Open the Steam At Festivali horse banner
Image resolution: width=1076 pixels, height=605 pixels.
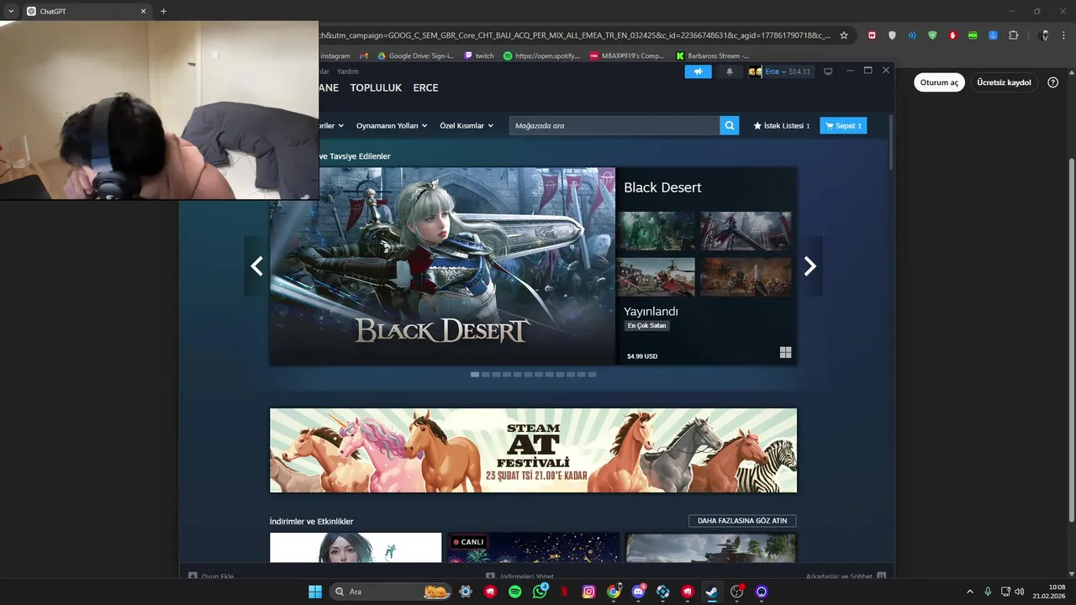(533, 450)
